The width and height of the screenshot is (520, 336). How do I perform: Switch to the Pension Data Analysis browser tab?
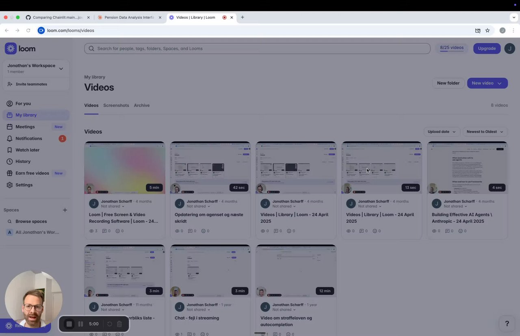coord(129,17)
